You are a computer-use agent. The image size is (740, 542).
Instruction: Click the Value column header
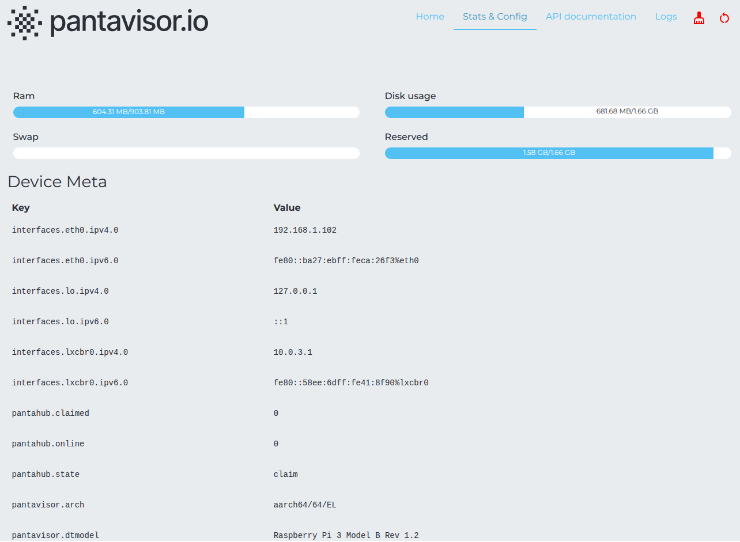pyautogui.click(x=286, y=207)
